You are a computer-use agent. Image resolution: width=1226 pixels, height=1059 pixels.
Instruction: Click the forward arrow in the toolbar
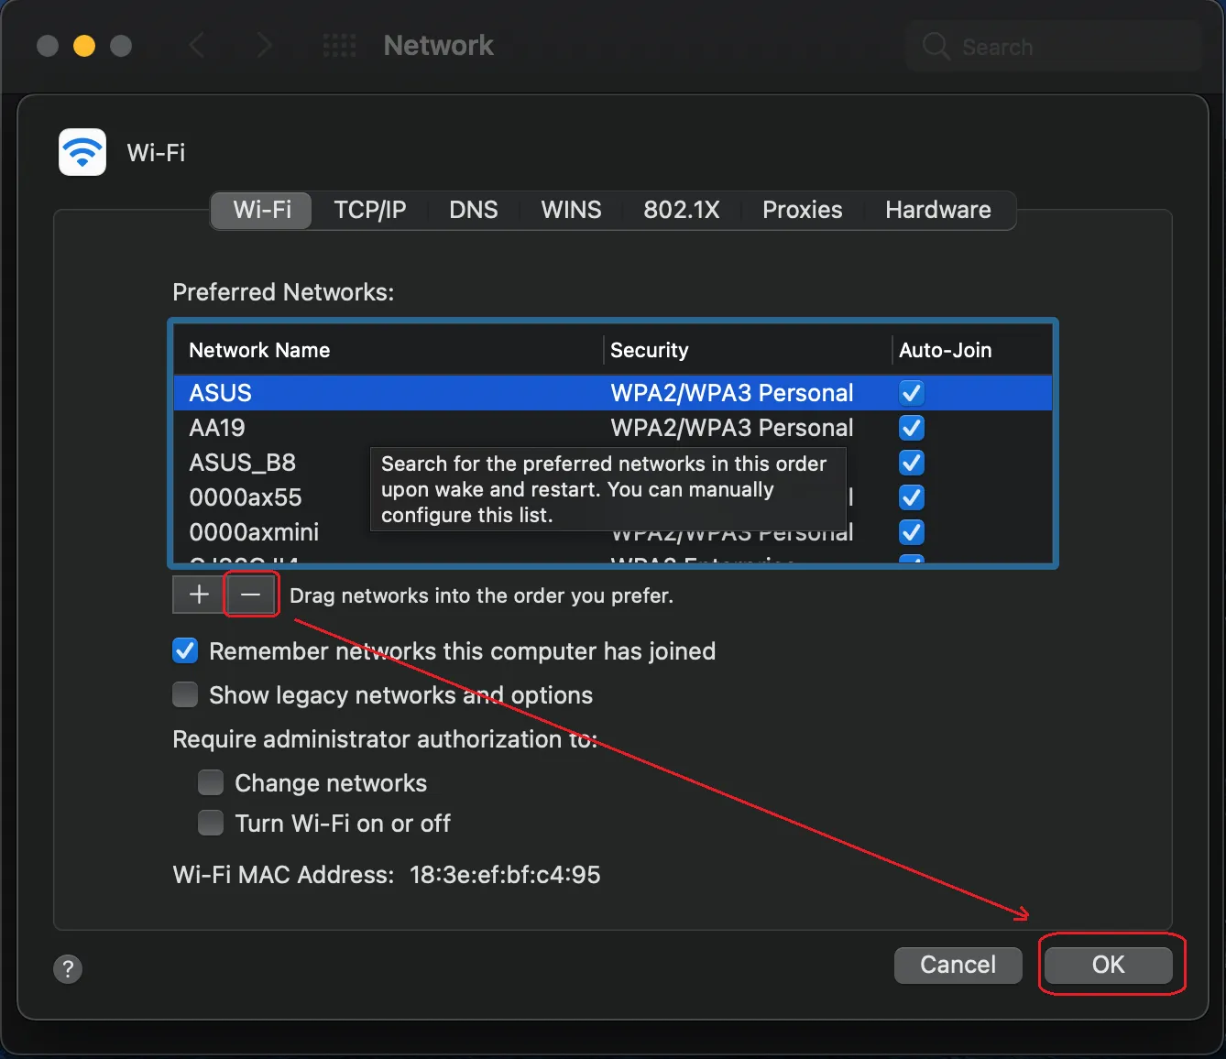click(x=265, y=46)
